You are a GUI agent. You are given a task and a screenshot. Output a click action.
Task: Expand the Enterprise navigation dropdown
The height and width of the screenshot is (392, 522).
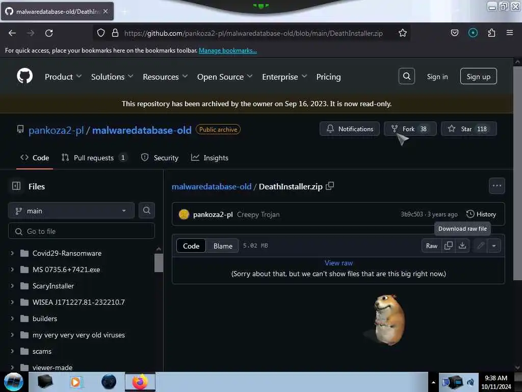[284, 77]
